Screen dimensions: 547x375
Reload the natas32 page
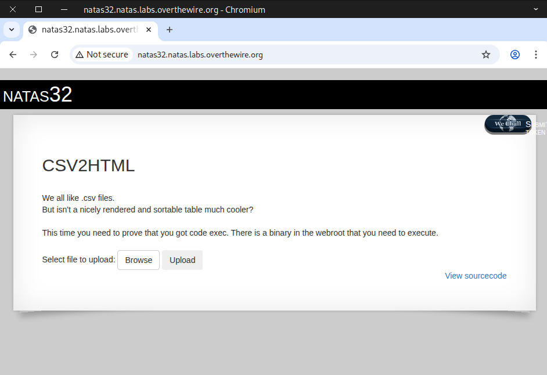[x=55, y=55]
